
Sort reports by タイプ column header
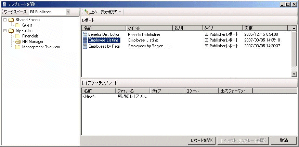pos(222,28)
